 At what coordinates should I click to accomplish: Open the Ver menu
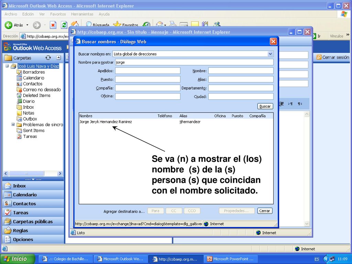coord(42,14)
